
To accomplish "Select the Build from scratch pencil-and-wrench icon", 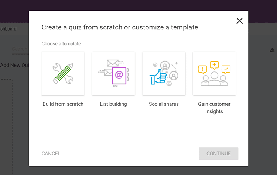I will (63, 73).
